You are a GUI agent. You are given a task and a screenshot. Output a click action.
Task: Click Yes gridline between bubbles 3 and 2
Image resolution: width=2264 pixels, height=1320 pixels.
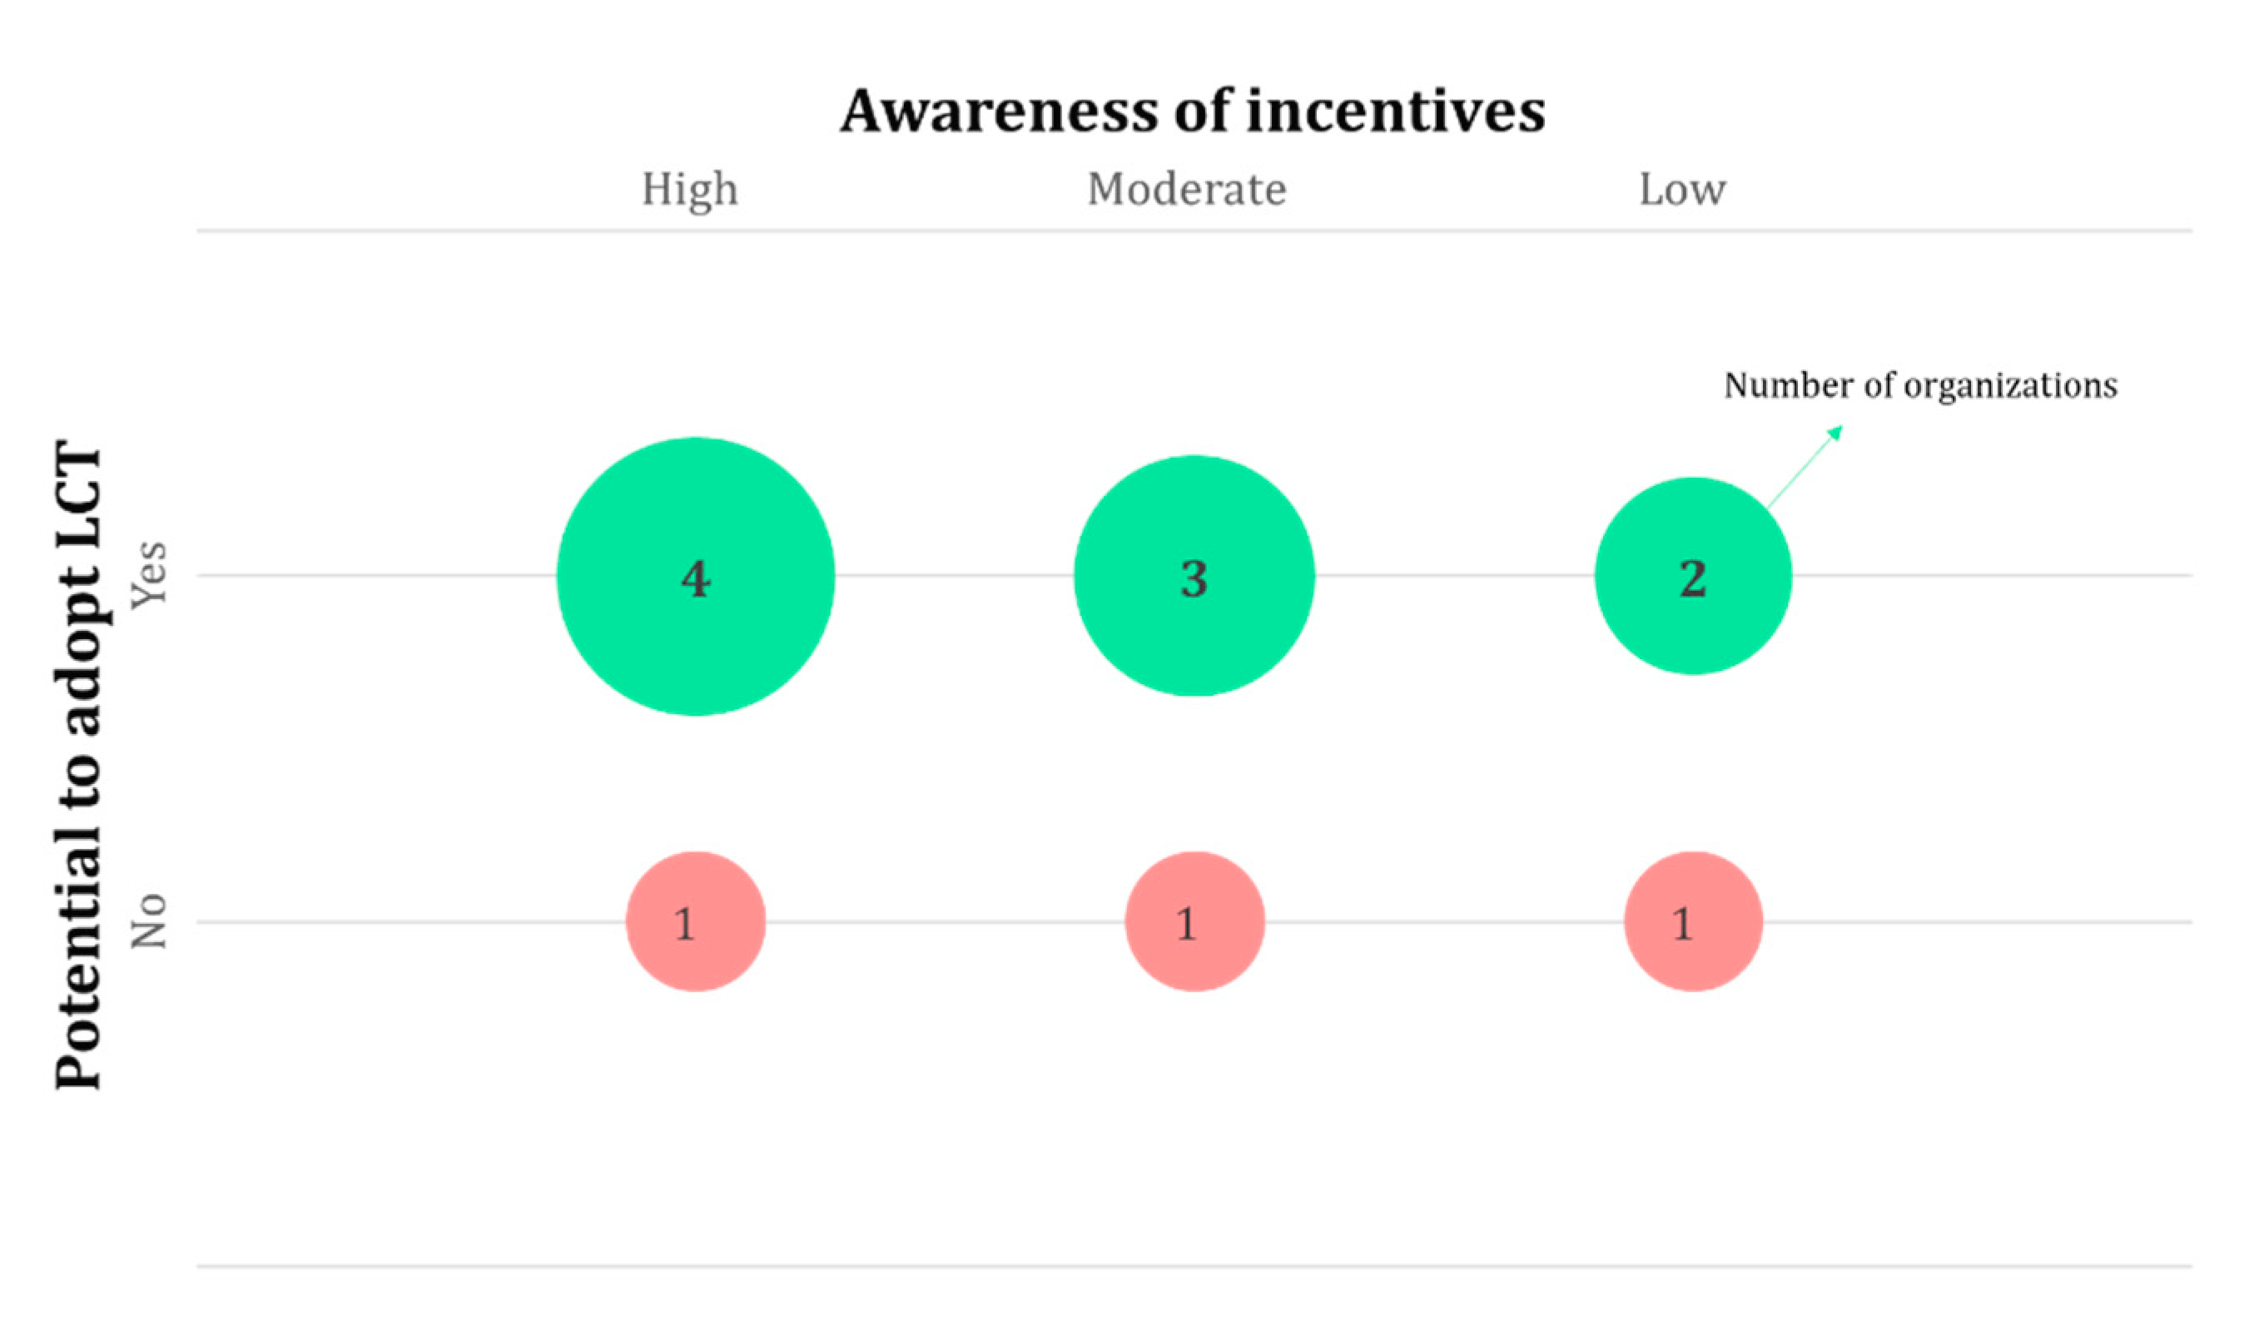pyautogui.click(x=1454, y=575)
